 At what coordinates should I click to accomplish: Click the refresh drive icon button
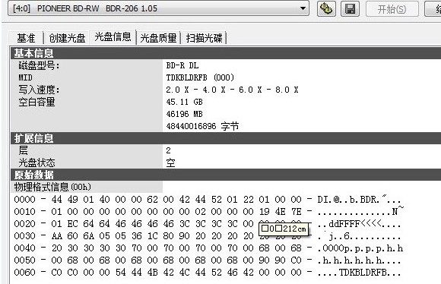click(326, 8)
